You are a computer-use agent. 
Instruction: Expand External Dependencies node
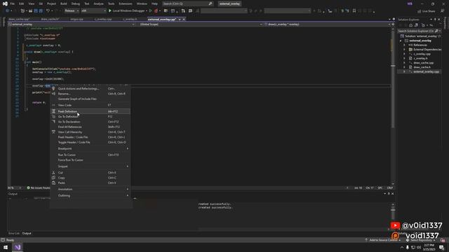pyautogui.click(x=404, y=50)
